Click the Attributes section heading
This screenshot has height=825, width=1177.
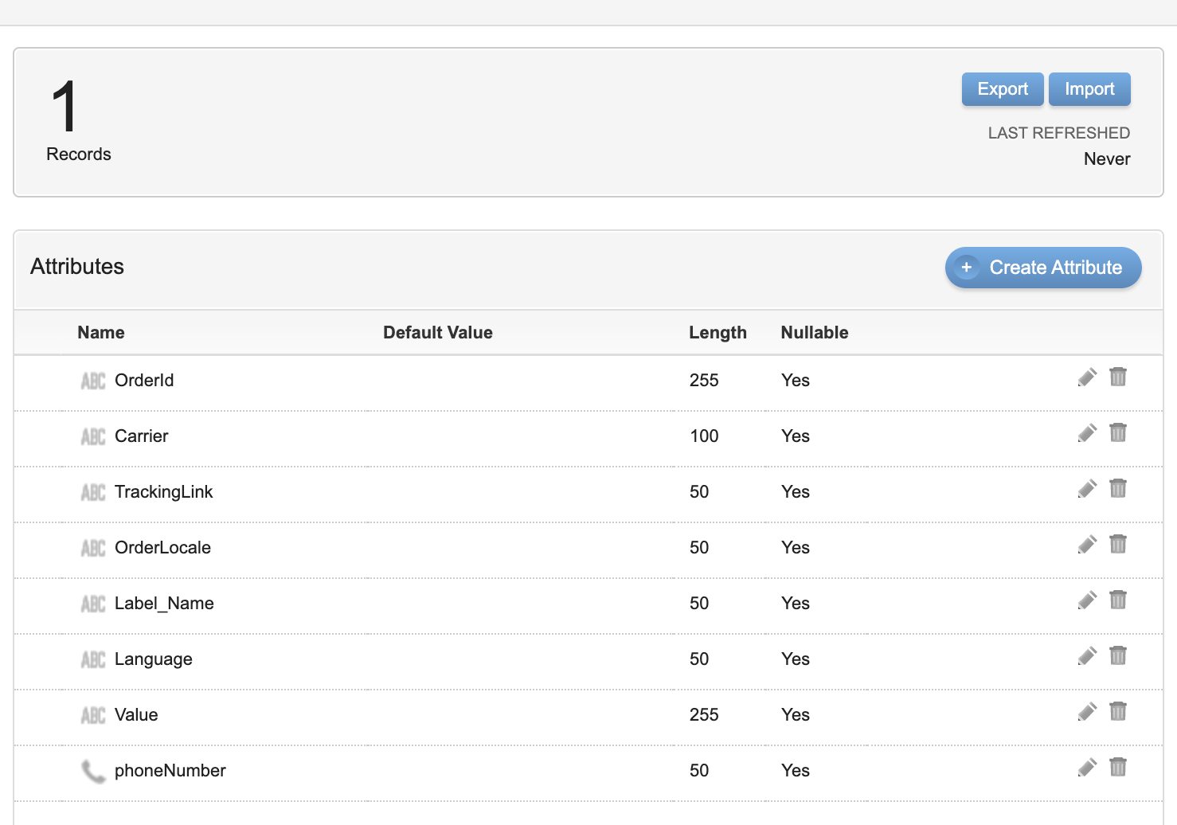click(77, 267)
